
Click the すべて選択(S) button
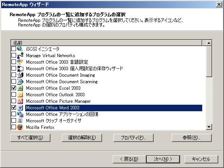30,138
